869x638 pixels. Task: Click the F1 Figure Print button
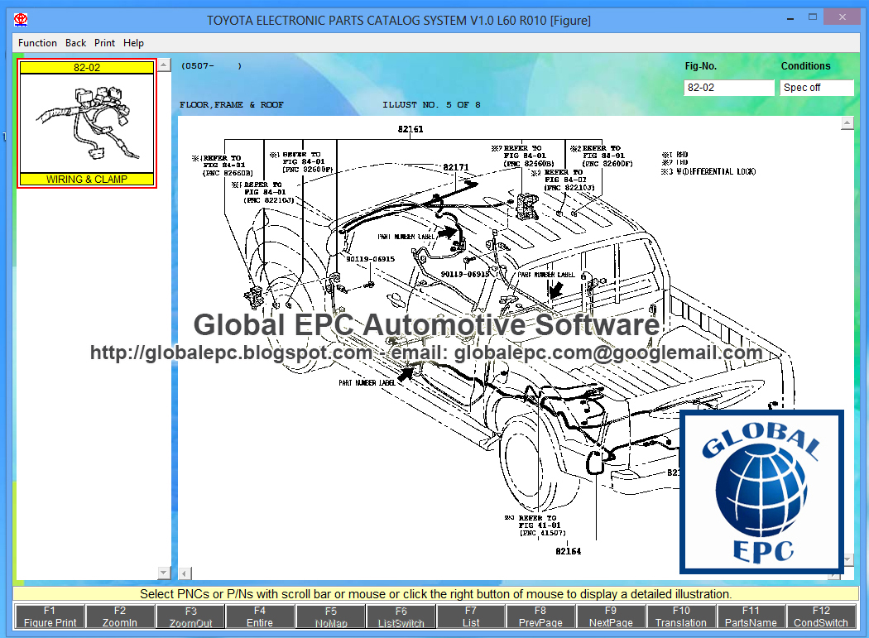[50, 616]
